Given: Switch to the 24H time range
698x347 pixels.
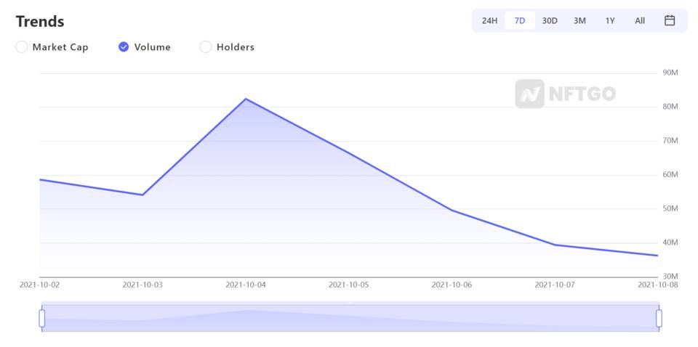Looking at the screenshot, I should click(x=489, y=20).
